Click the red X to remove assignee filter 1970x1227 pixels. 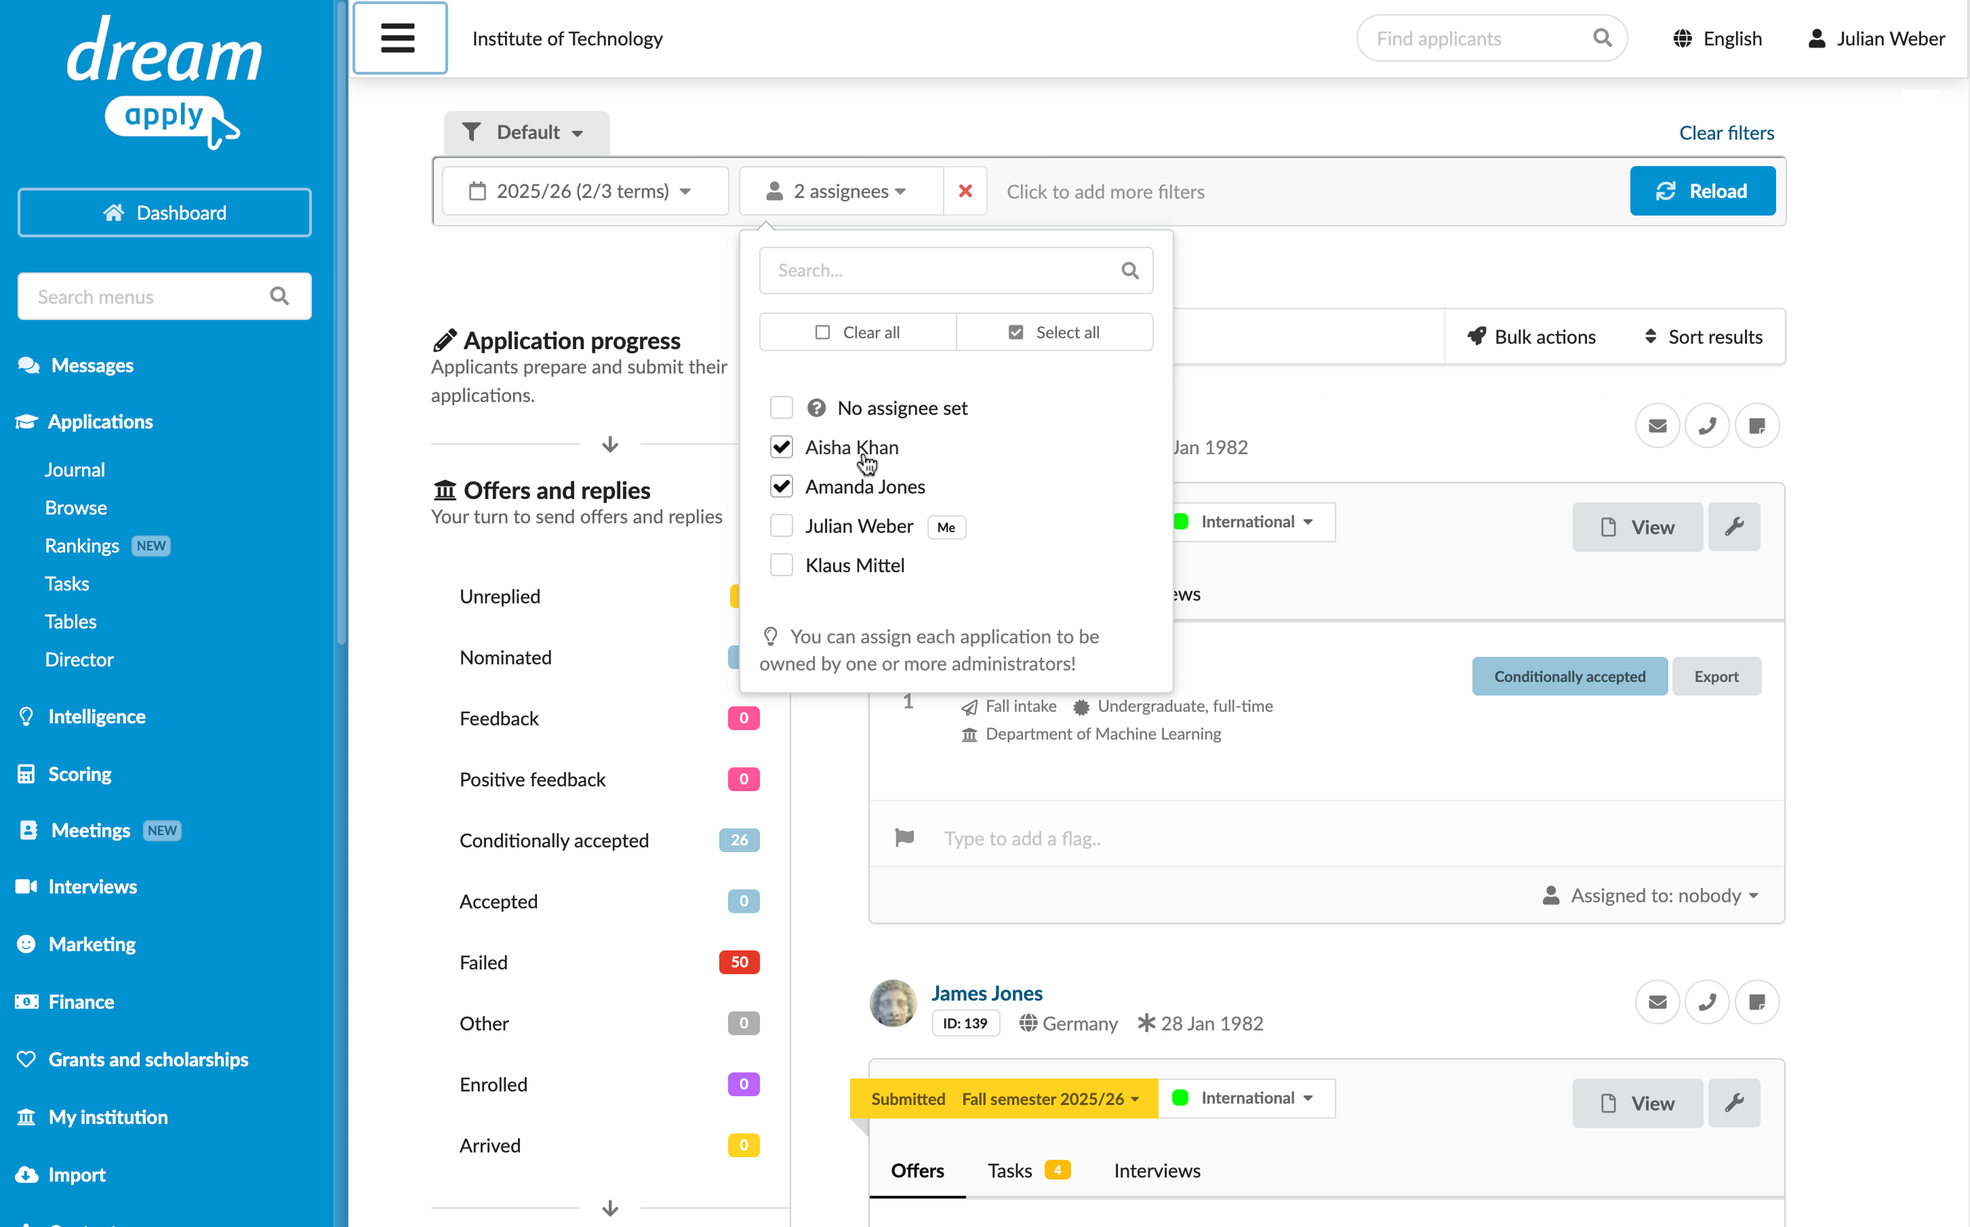[x=965, y=190]
